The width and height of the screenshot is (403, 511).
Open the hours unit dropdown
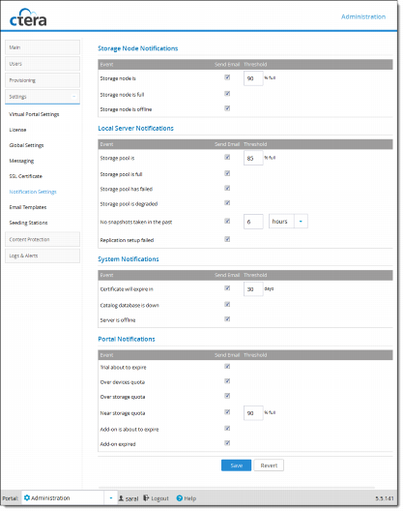[x=301, y=222]
